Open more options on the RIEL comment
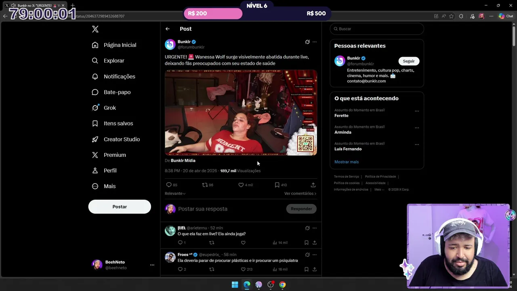517x291 pixels. click(x=315, y=228)
